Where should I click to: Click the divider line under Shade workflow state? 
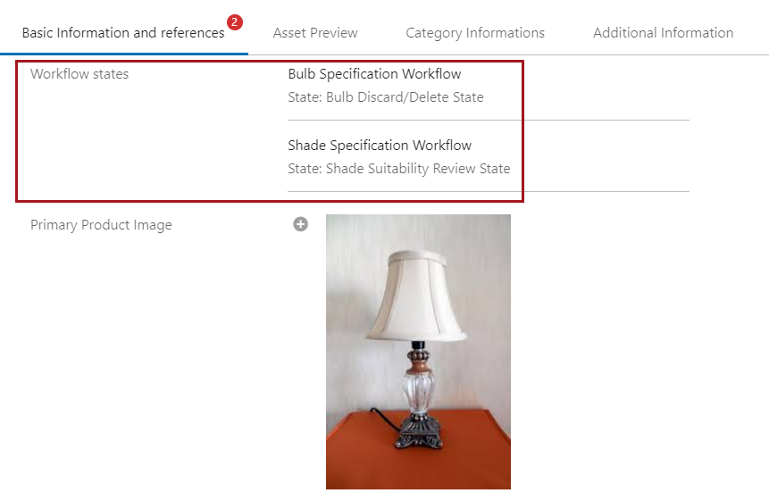[489, 191]
